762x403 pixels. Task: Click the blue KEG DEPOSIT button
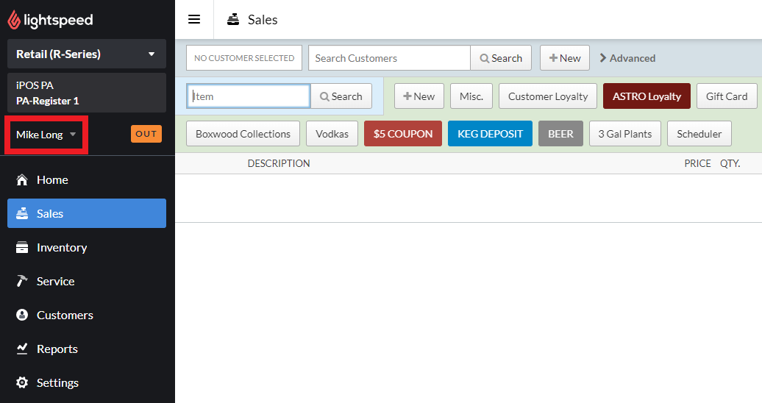click(x=490, y=134)
